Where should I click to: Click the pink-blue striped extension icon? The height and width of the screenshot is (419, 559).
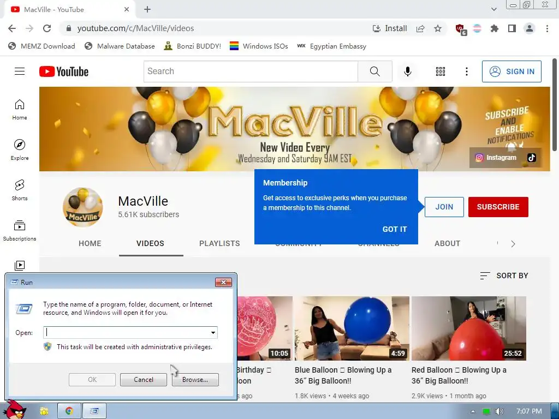(477, 28)
